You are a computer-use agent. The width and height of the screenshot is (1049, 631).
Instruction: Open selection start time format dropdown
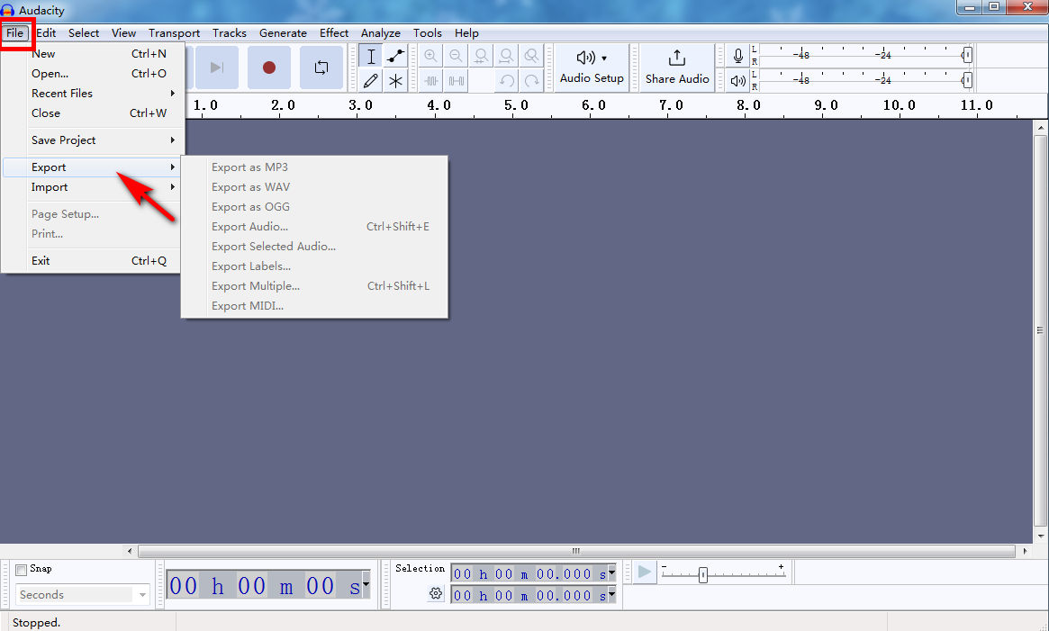(611, 572)
